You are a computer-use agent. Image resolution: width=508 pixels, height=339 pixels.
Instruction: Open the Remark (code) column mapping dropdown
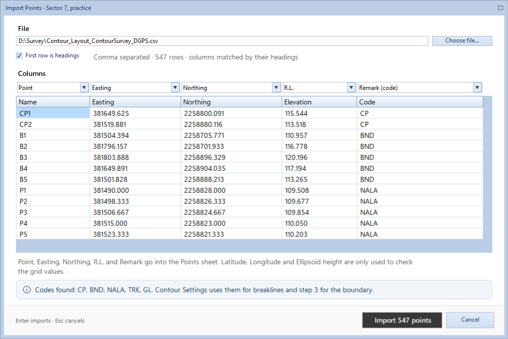tap(477, 87)
